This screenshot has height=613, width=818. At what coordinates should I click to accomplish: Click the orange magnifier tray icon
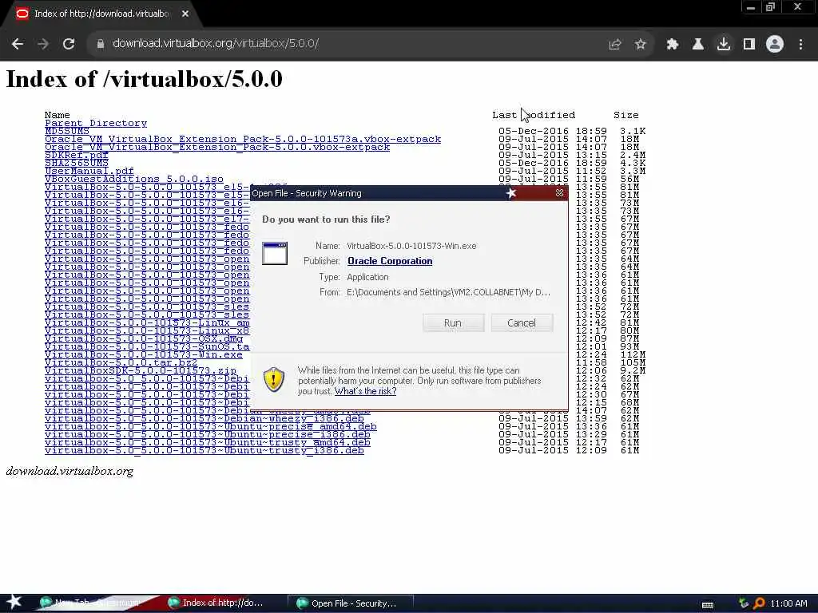pos(759,603)
